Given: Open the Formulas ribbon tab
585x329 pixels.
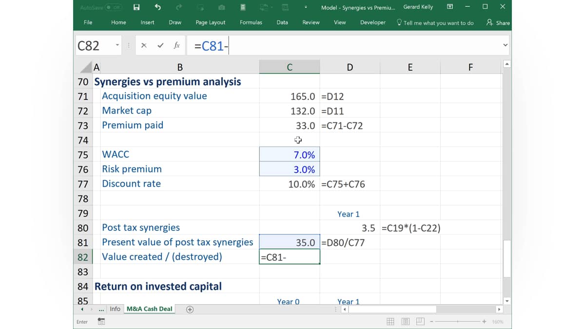Looking at the screenshot, I should coord(251,22).
